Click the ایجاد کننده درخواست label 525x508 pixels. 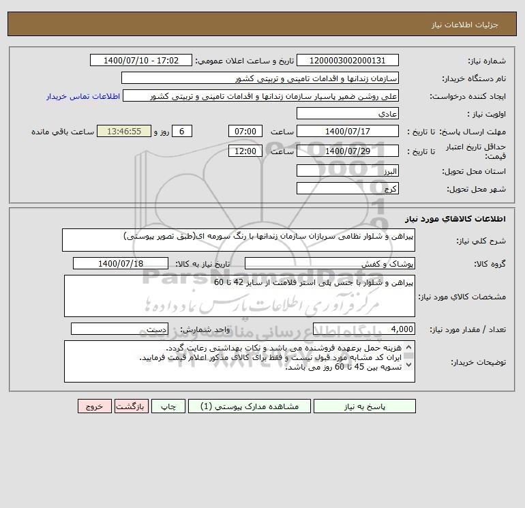468,96
